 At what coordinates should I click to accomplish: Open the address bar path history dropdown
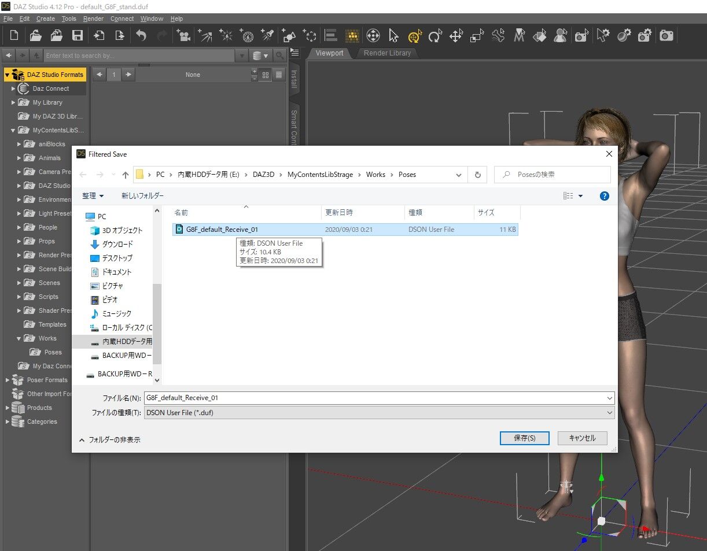click(x=459, y=175)
